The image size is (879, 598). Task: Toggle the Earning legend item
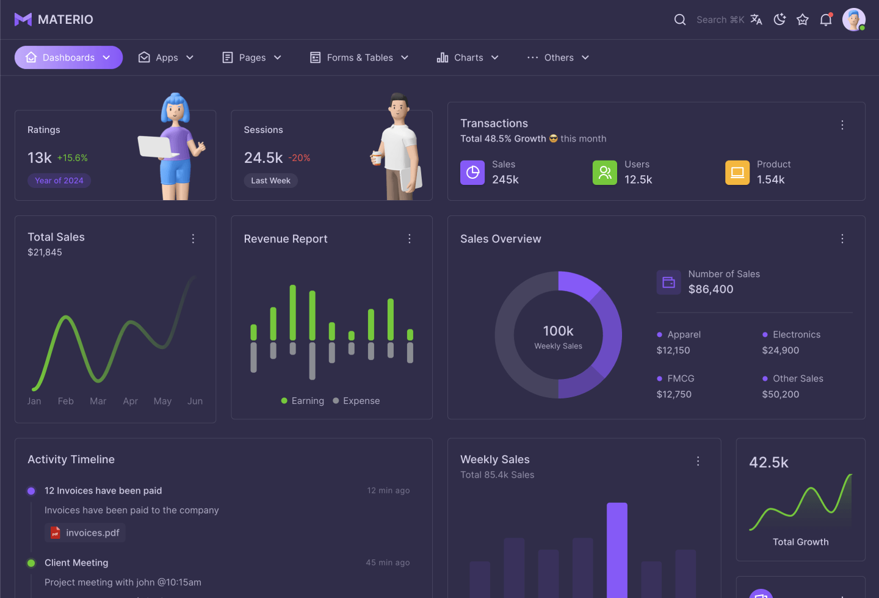coord(303,401)
